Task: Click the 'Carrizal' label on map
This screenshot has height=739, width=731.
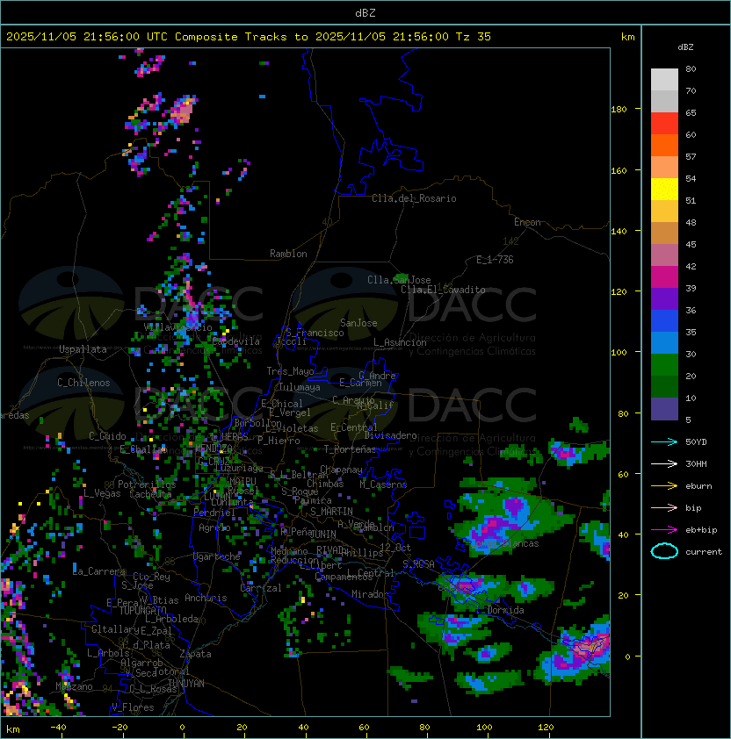Action: [x=261, y=588]
